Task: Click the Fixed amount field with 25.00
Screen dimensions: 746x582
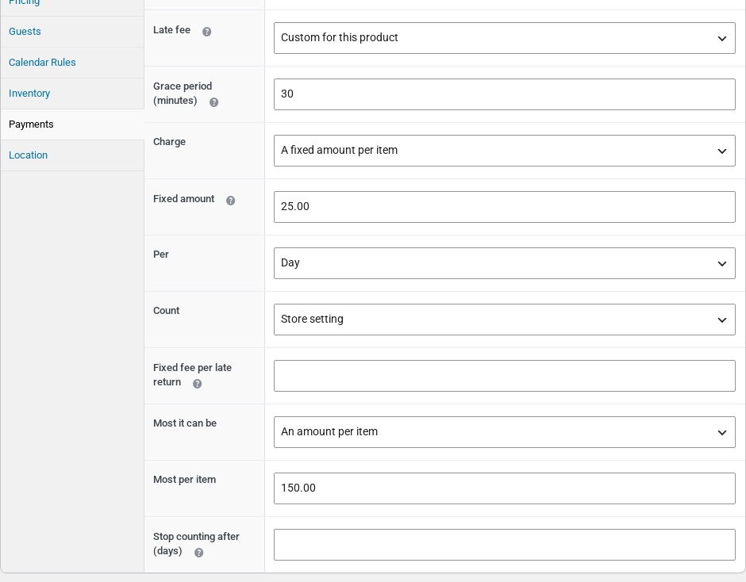Action: coord(504,207)
